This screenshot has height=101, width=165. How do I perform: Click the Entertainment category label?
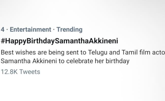coord(30,30)
